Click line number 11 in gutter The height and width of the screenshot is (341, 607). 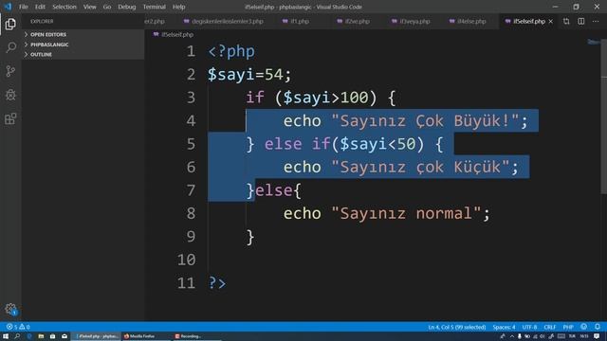(x=186, y=283)
